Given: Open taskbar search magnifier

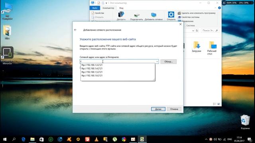Looking at the screenshot, I should click(14, 139).
